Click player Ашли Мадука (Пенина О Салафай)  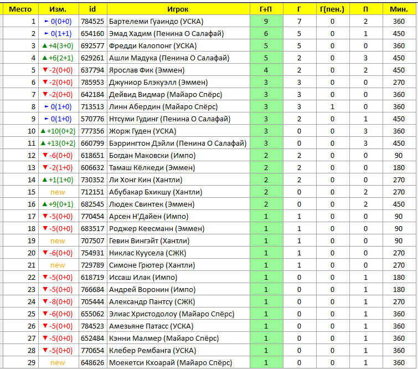(169, 58)
